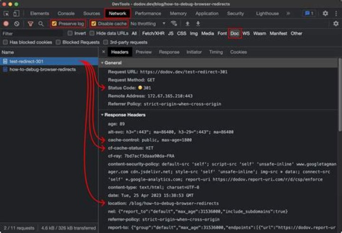Click the test-redirect-301 document icon

pos(5,62)
